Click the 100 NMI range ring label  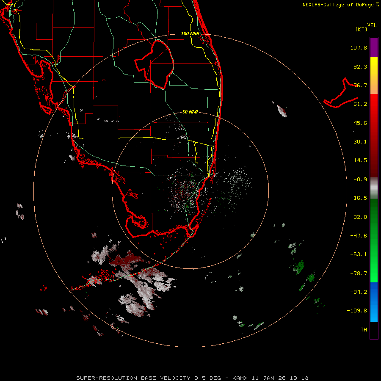[x=190, y=33]
